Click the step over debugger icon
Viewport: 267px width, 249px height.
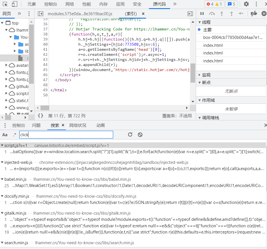pyautogui.click(x=212, y=14)
